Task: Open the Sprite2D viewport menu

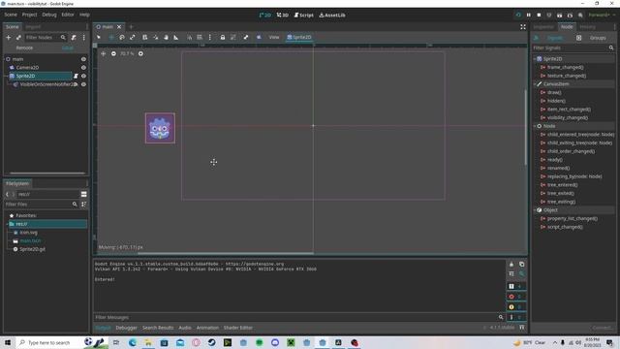Action: tap(299, 37)
